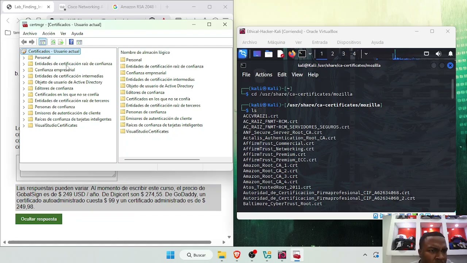Open File Explorer from the Windows taskbar
467x263 pixels.
coord(222,255)
